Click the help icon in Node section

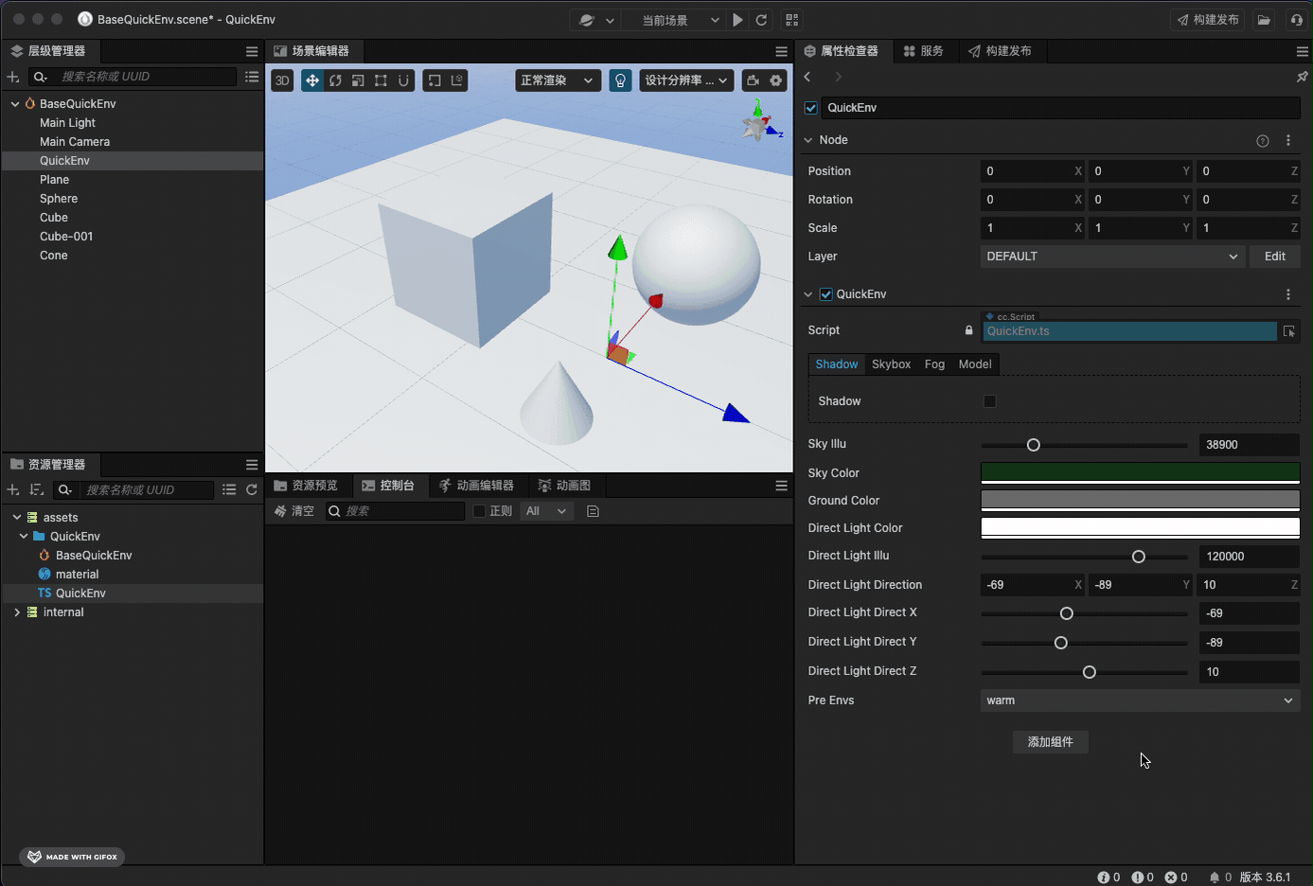pos(1263,141)
